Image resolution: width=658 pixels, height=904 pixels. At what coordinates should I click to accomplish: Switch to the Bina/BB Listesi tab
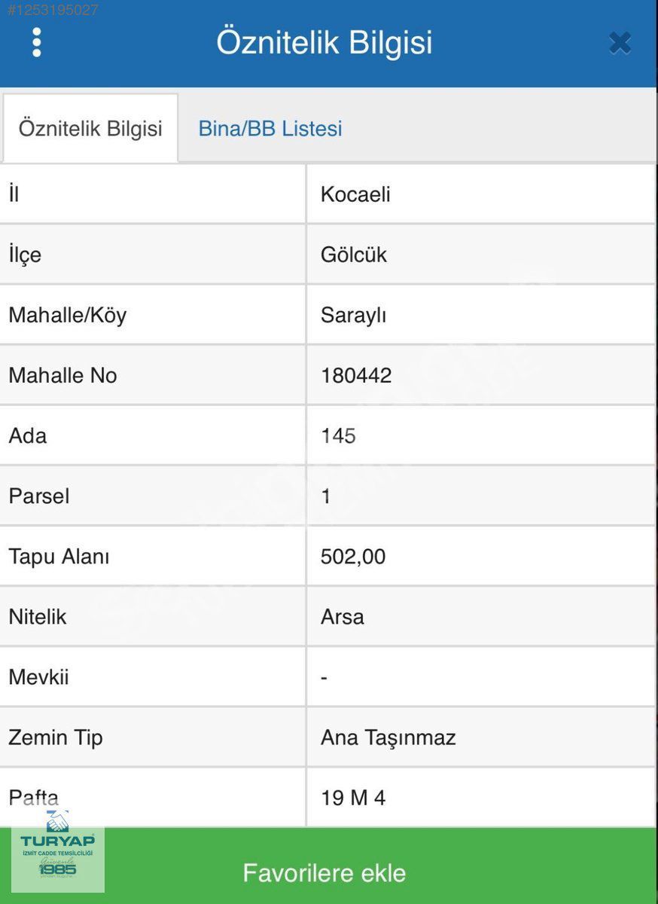pos(270,128)
